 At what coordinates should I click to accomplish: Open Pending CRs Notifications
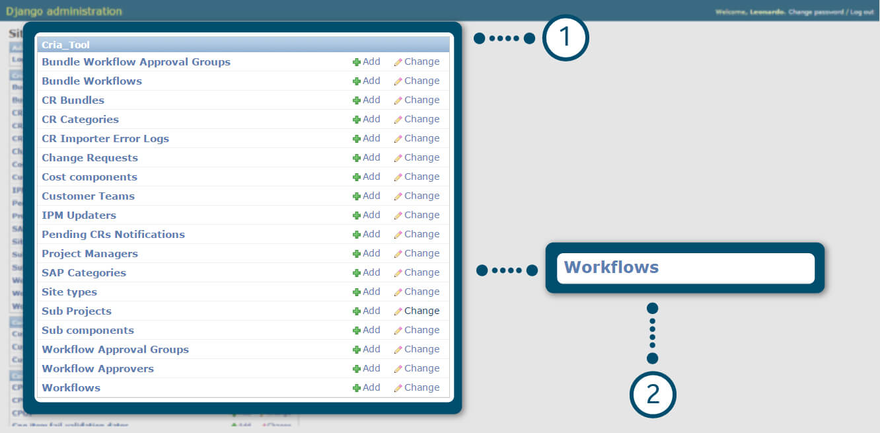[x=113, y=235]
